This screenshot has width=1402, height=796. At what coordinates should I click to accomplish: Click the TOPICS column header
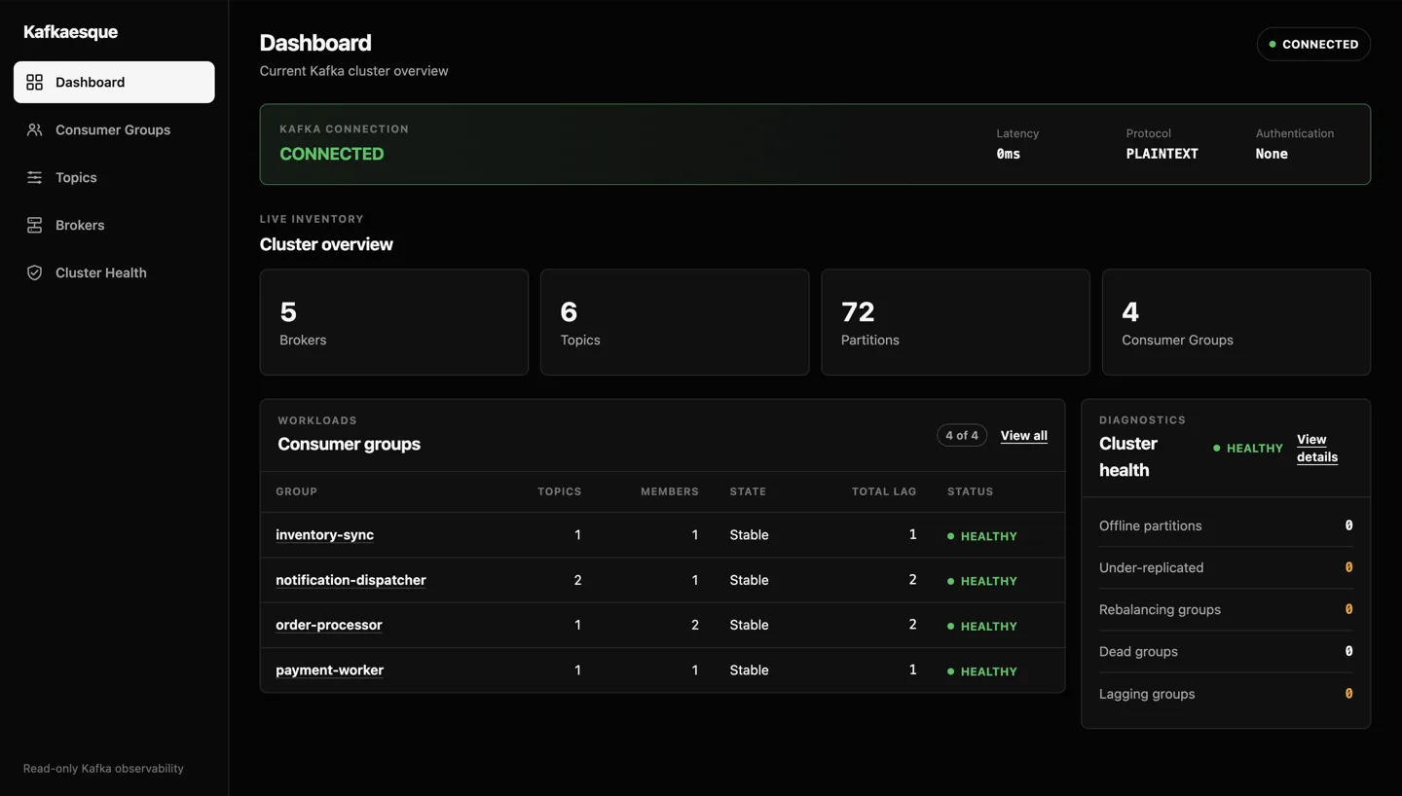tap(559, 491)
